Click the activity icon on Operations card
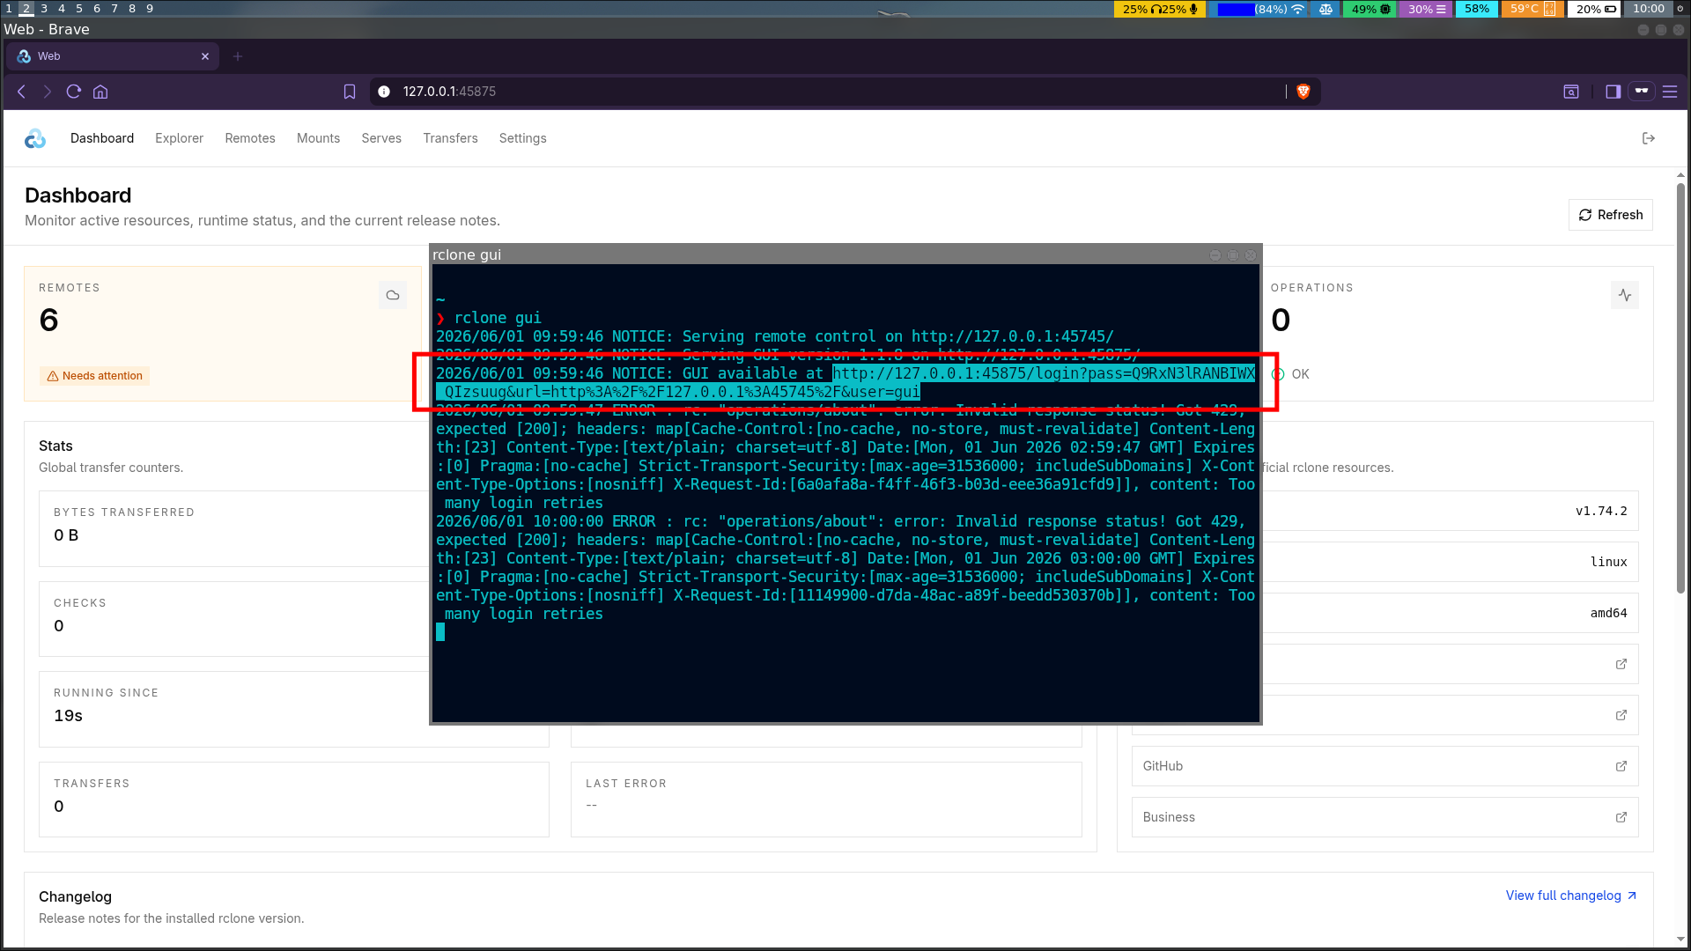Viewport: 1691px width, 951px height. [x=1625, y=295]
